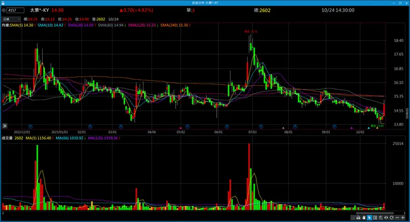The image size is (410, 222).
Task: Click the scroll-left arrow below volume chart
Action: (x=3, y=213)
